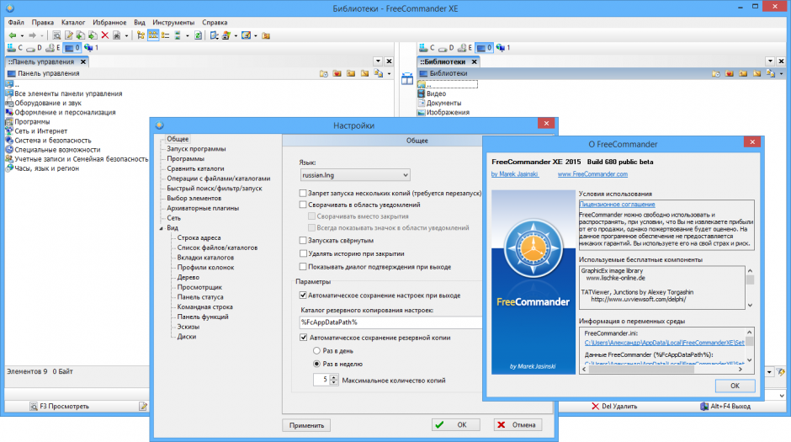
Task: Select drive C in left panel drive bar
Action: (14, 48)
